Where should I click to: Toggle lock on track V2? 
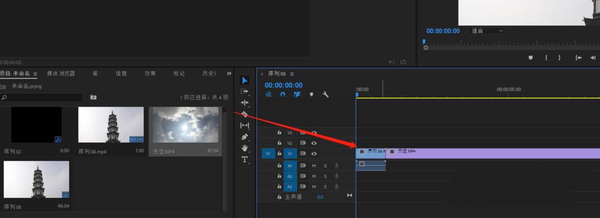(280, 143)
